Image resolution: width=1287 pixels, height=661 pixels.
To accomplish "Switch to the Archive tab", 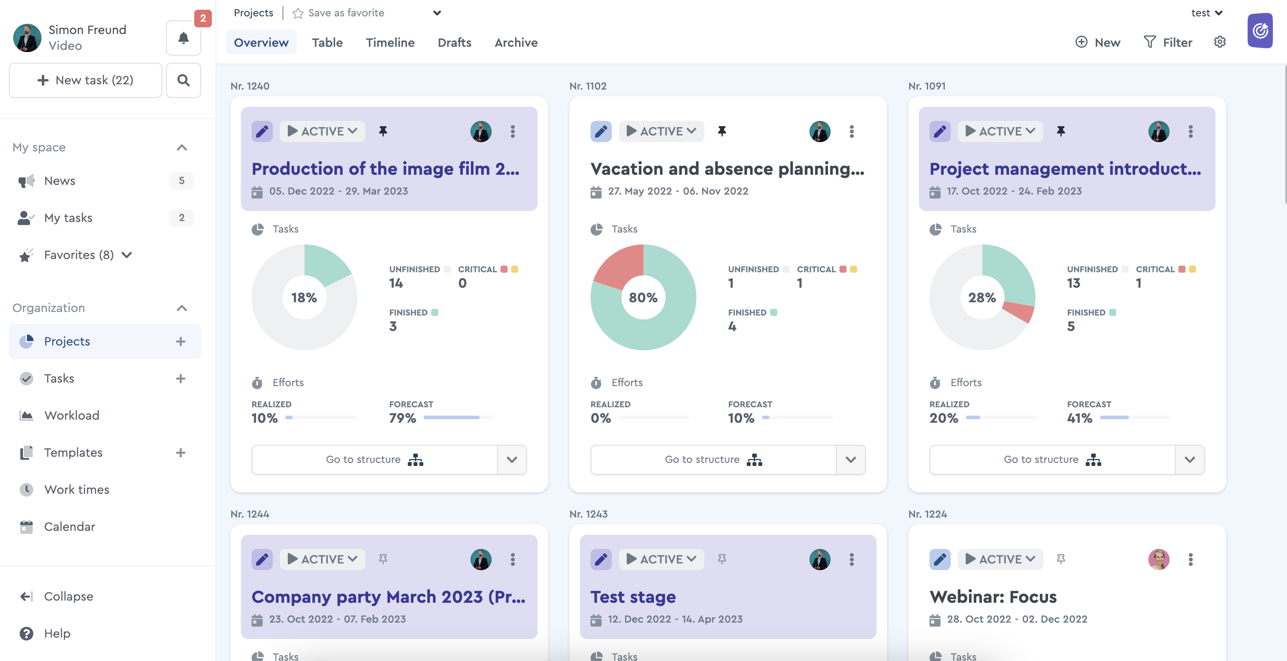I will click(x=516, y=42).
